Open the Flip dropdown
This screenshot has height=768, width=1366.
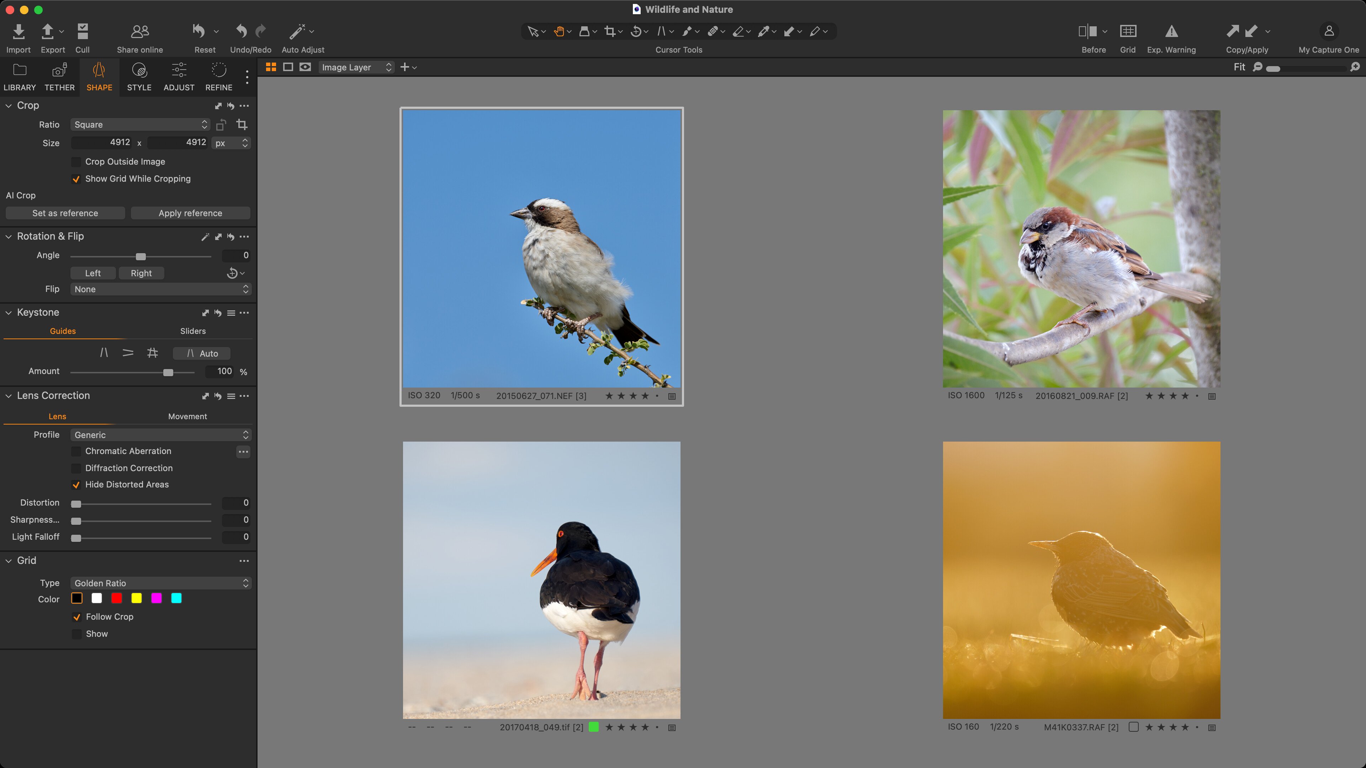click(x=161, y=289)
